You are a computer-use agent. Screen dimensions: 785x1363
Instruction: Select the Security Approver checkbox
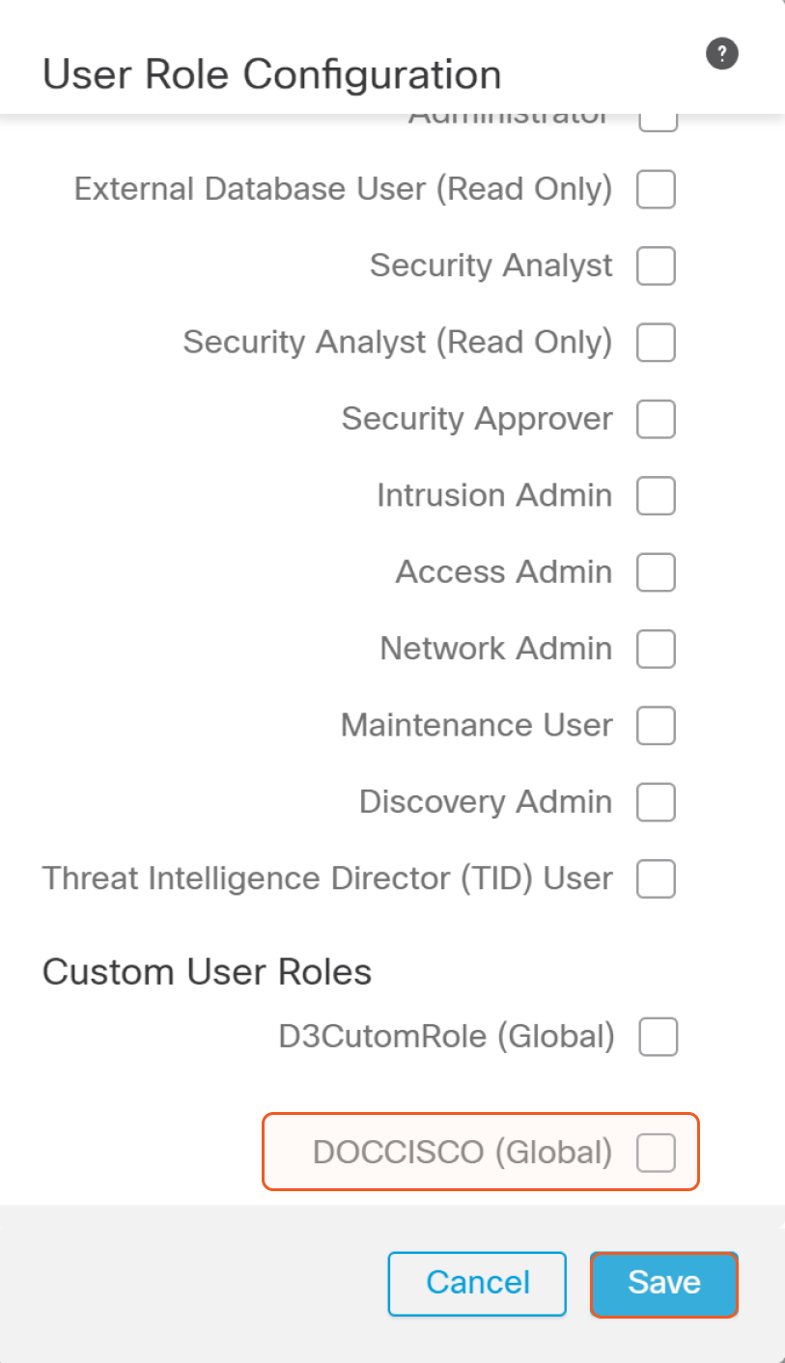click(656, 419)
